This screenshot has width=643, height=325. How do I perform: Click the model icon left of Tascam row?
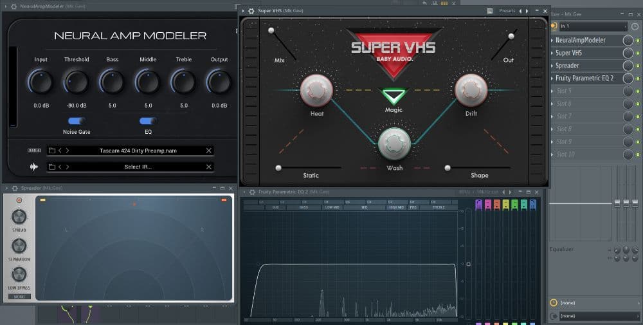[x=34, y=151]
